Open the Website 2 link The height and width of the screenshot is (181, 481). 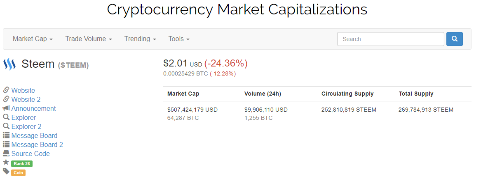26,99
